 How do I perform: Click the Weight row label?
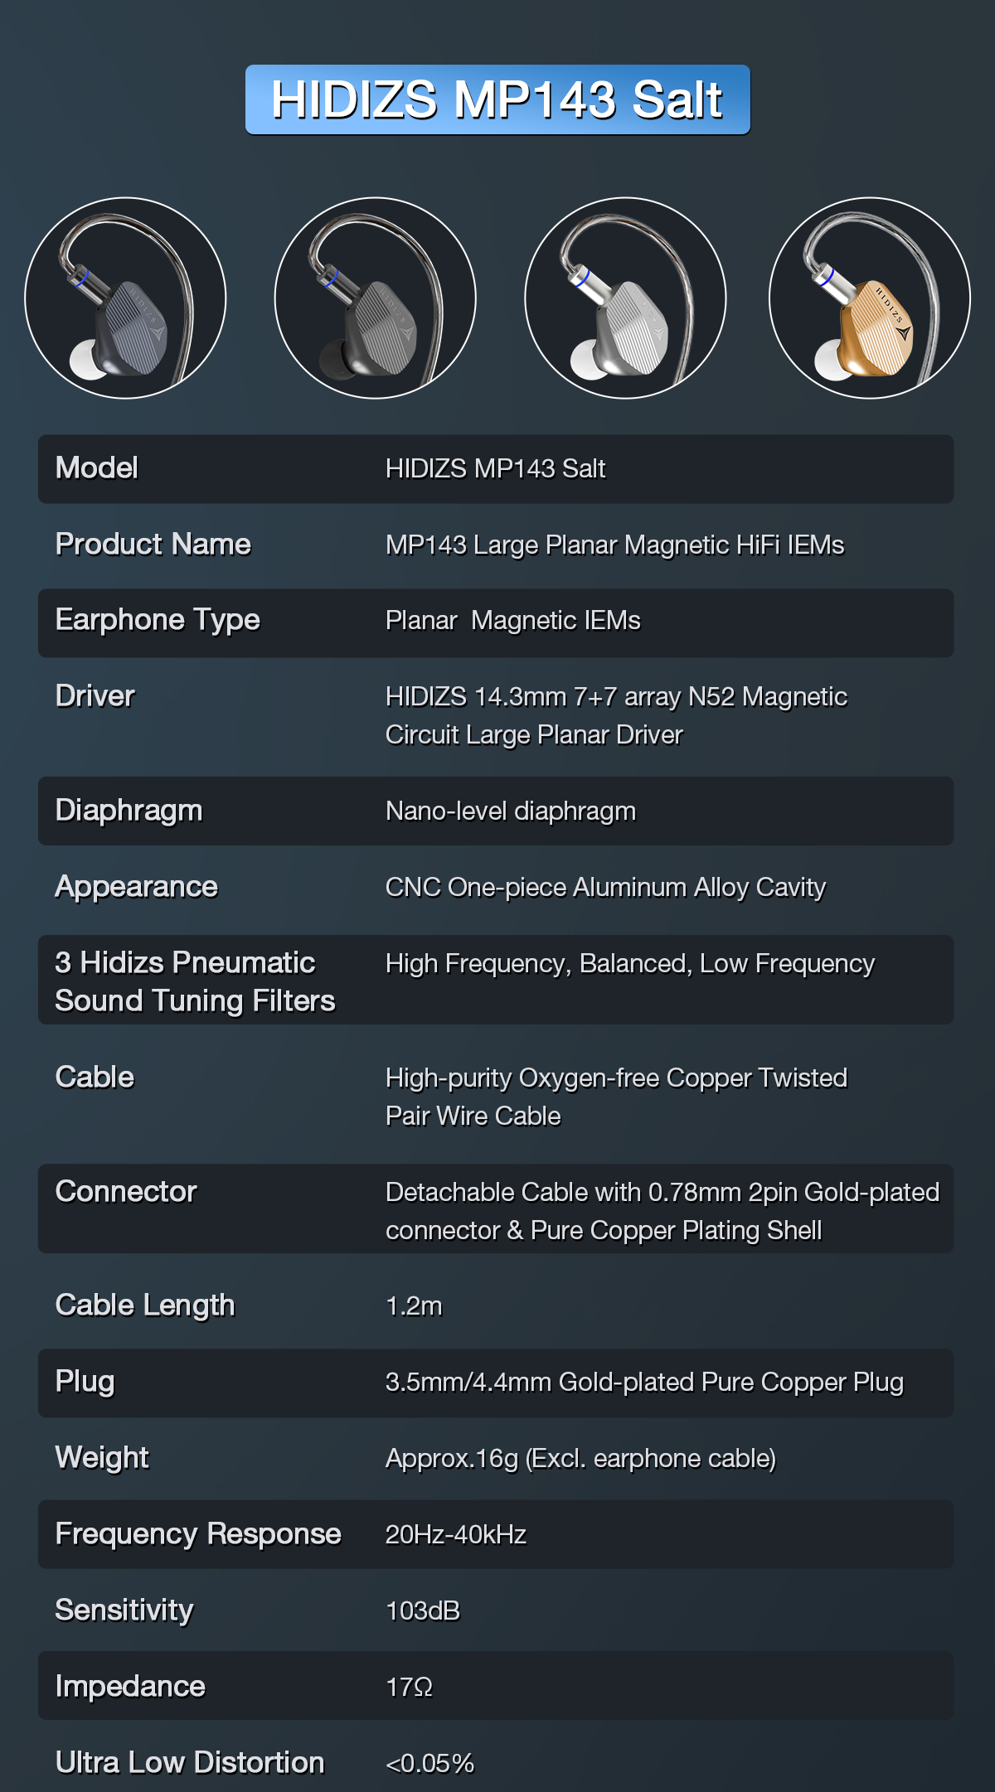point(102,1458)
